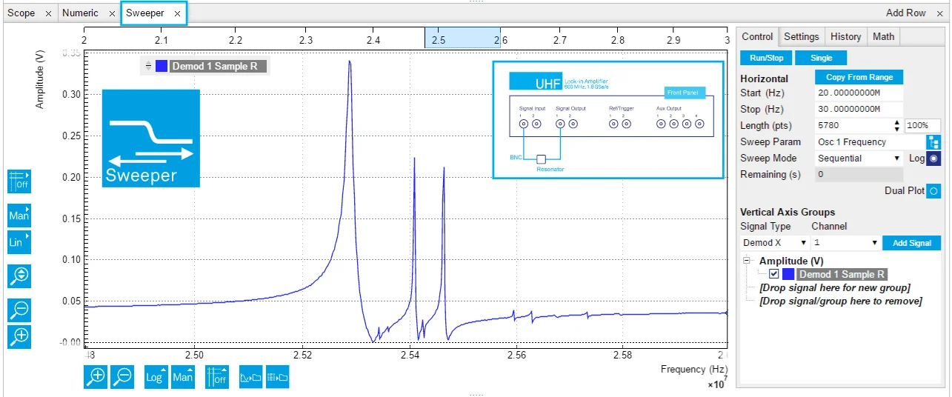
Task: Auto-scale the vertical axis with the magnifier arrows icon
Action: tap(19, 276)
